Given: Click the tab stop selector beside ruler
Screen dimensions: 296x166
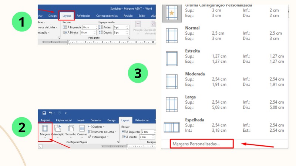Looking at the screenshot, I should tap(40, 146).
